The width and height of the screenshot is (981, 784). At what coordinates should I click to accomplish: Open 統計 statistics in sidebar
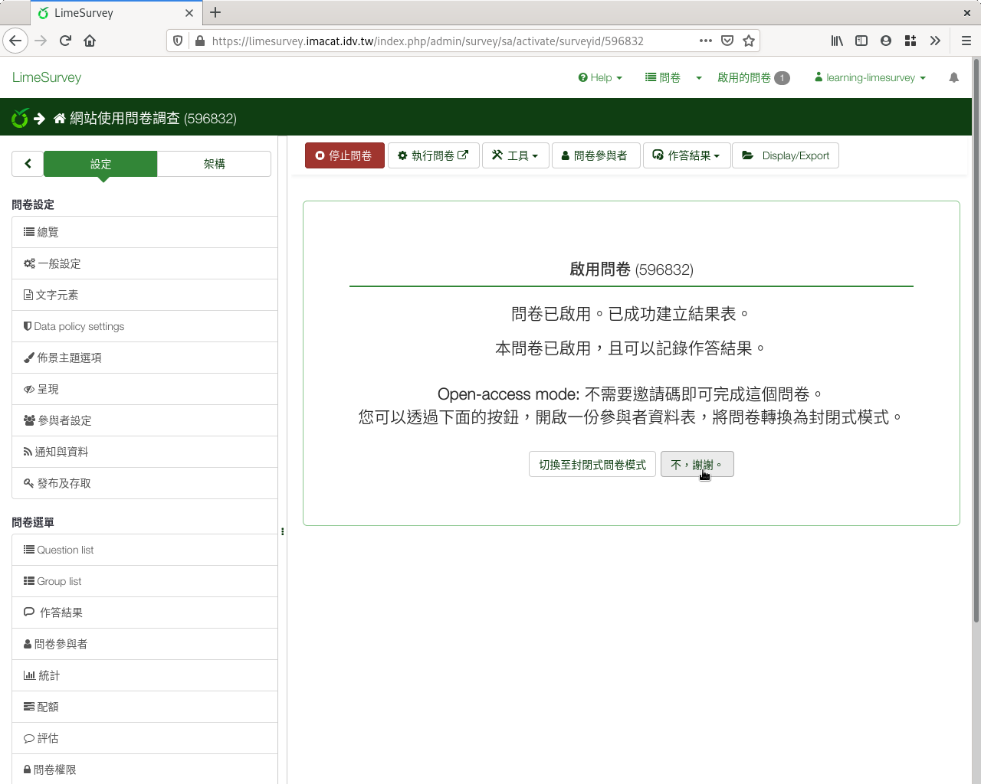pyautogui.click(x=145, y=675)
